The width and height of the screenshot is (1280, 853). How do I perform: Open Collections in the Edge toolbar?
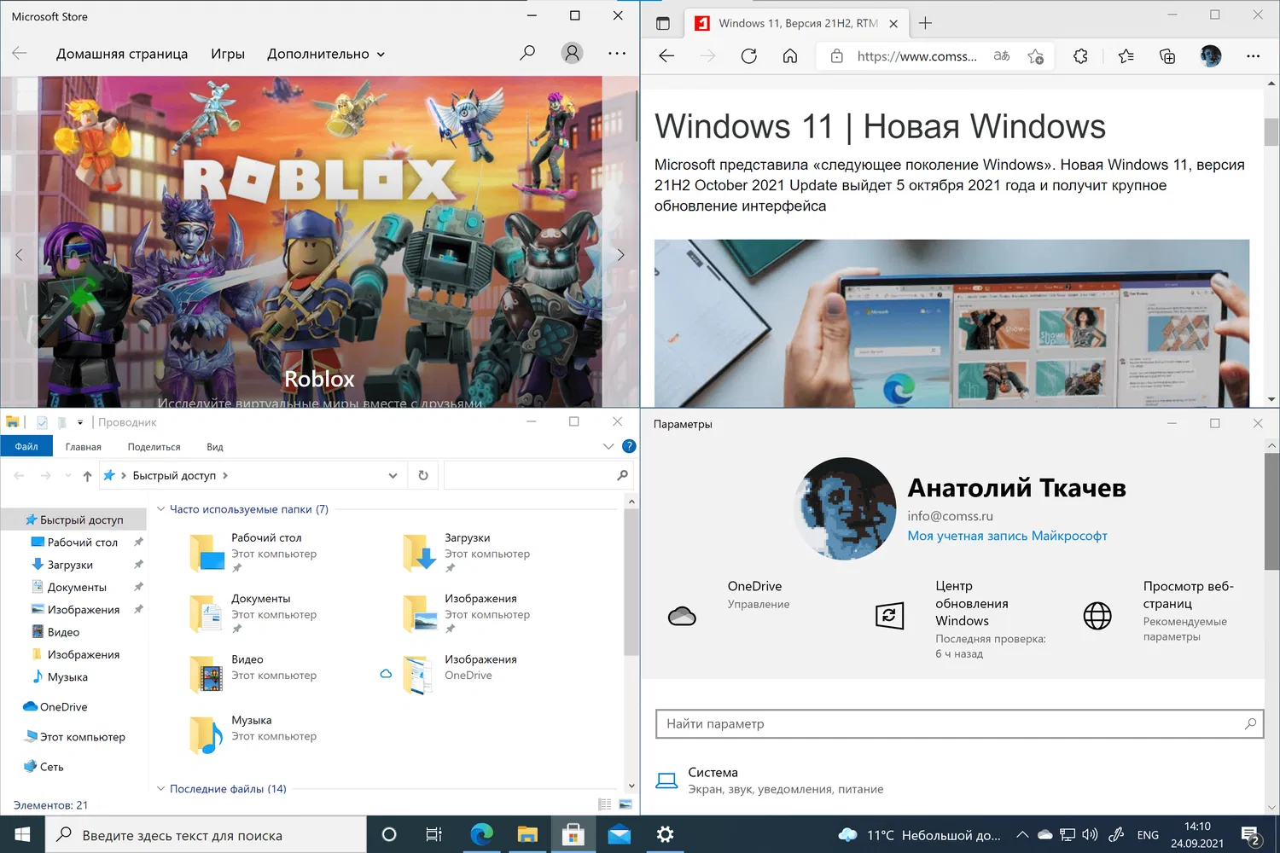[x=1167, y=56]
